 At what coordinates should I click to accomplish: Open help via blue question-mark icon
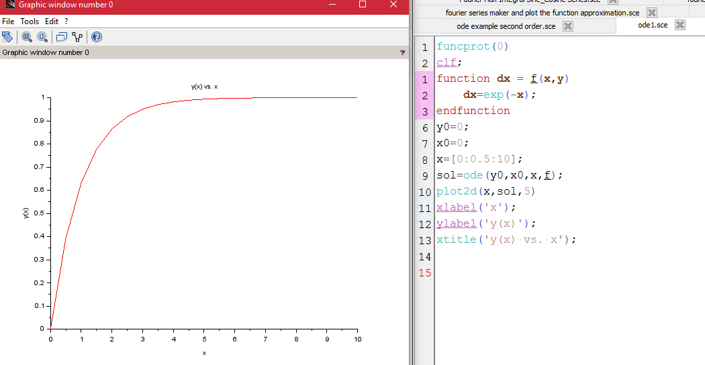[97, 37]
